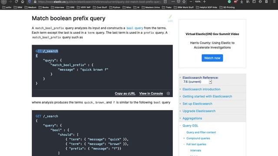Click the Watch now button
This screenshot has height=156, width=278.
point(212,58)
